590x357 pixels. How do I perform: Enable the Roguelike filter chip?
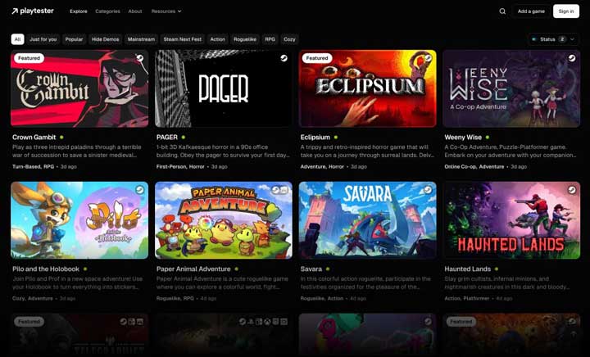pyautogui.click(x=245, y=39)
